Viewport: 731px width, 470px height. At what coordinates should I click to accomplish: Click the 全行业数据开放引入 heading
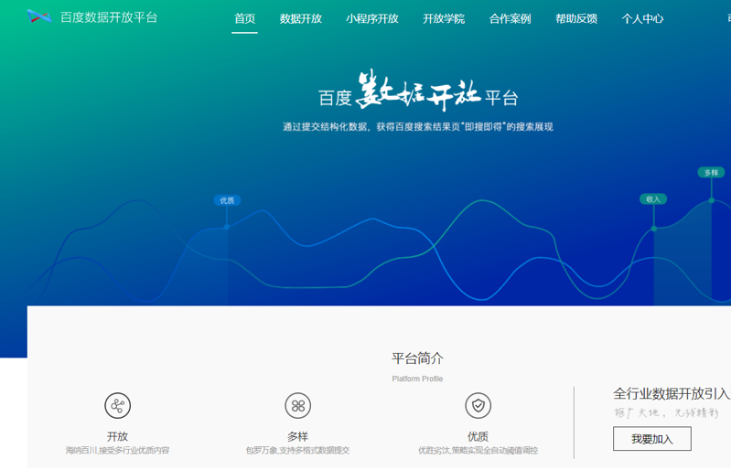coord(672,394)
